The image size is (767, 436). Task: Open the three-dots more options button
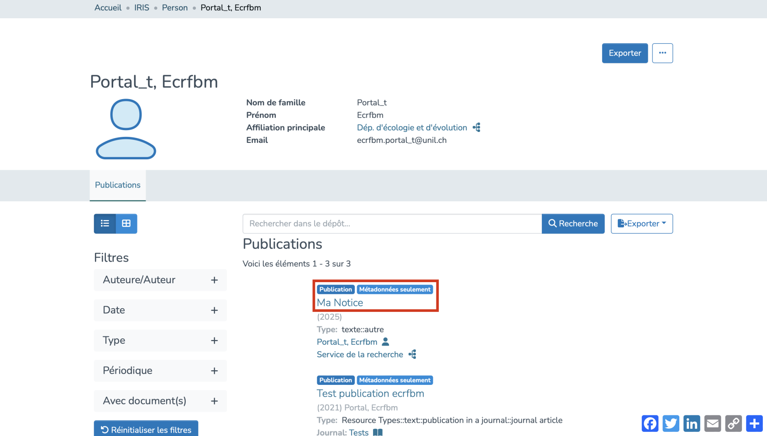(x=662, y=53)
